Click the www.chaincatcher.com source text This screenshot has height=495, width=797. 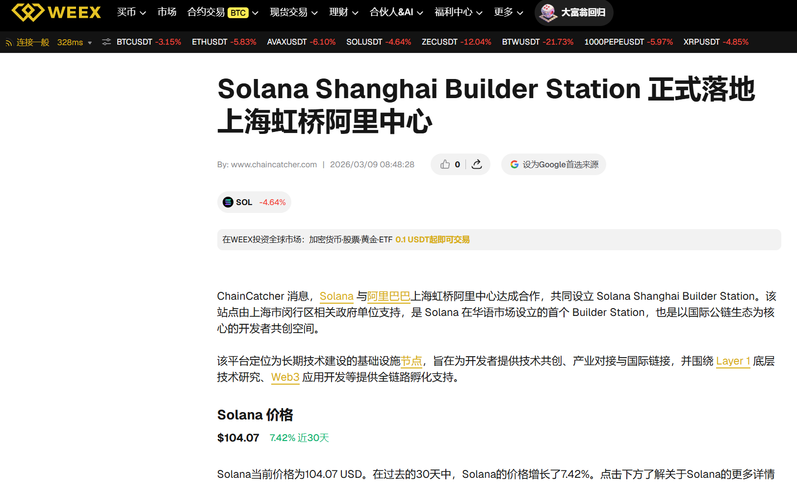pos(274,164)
